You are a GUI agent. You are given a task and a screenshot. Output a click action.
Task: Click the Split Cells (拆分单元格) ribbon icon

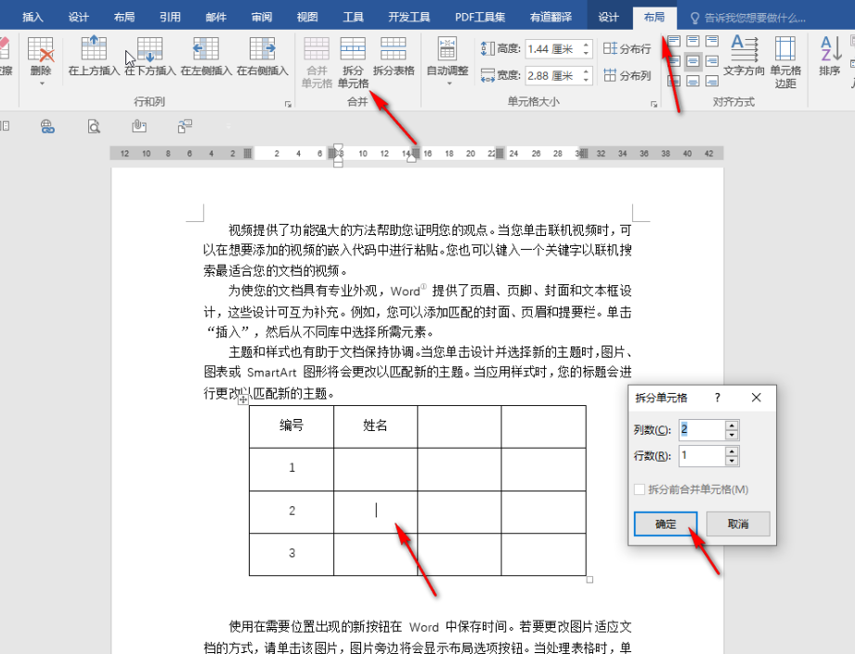click(x=353, y=61)
